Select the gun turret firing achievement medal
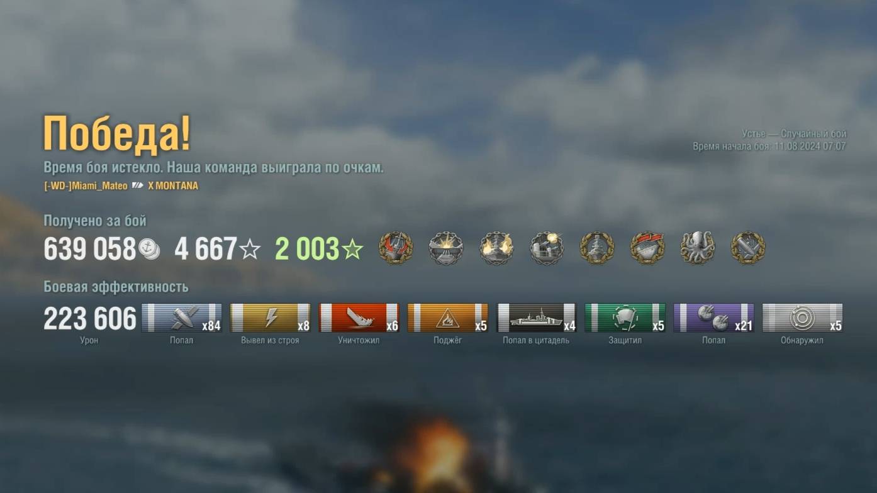 [547, 248]
